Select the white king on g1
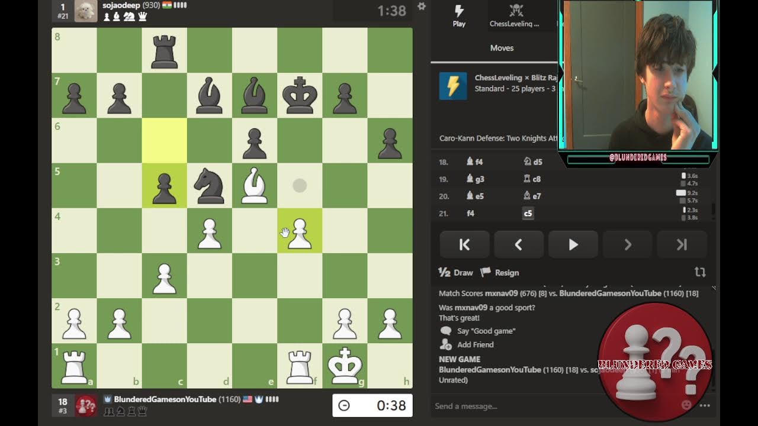 [x=344, y=365]
